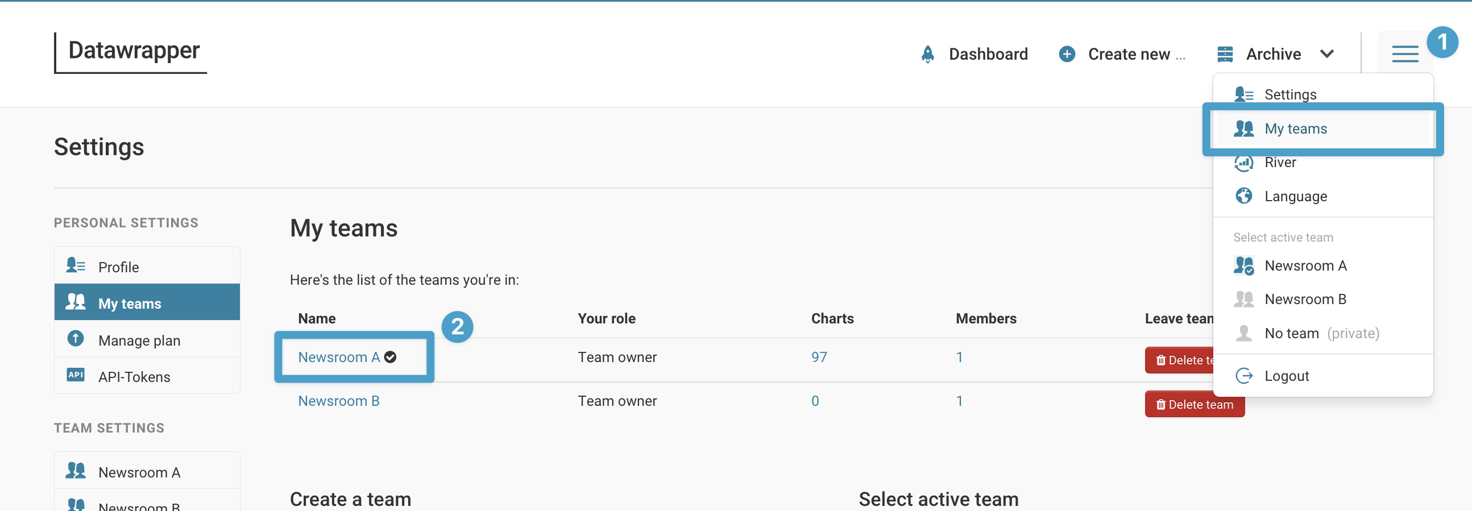Click the API badge icon
The width and height of the screenshot is (1472, 511).
coord(76,375)
